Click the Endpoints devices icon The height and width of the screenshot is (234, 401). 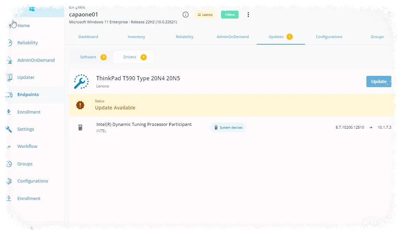tap(9, 95)
